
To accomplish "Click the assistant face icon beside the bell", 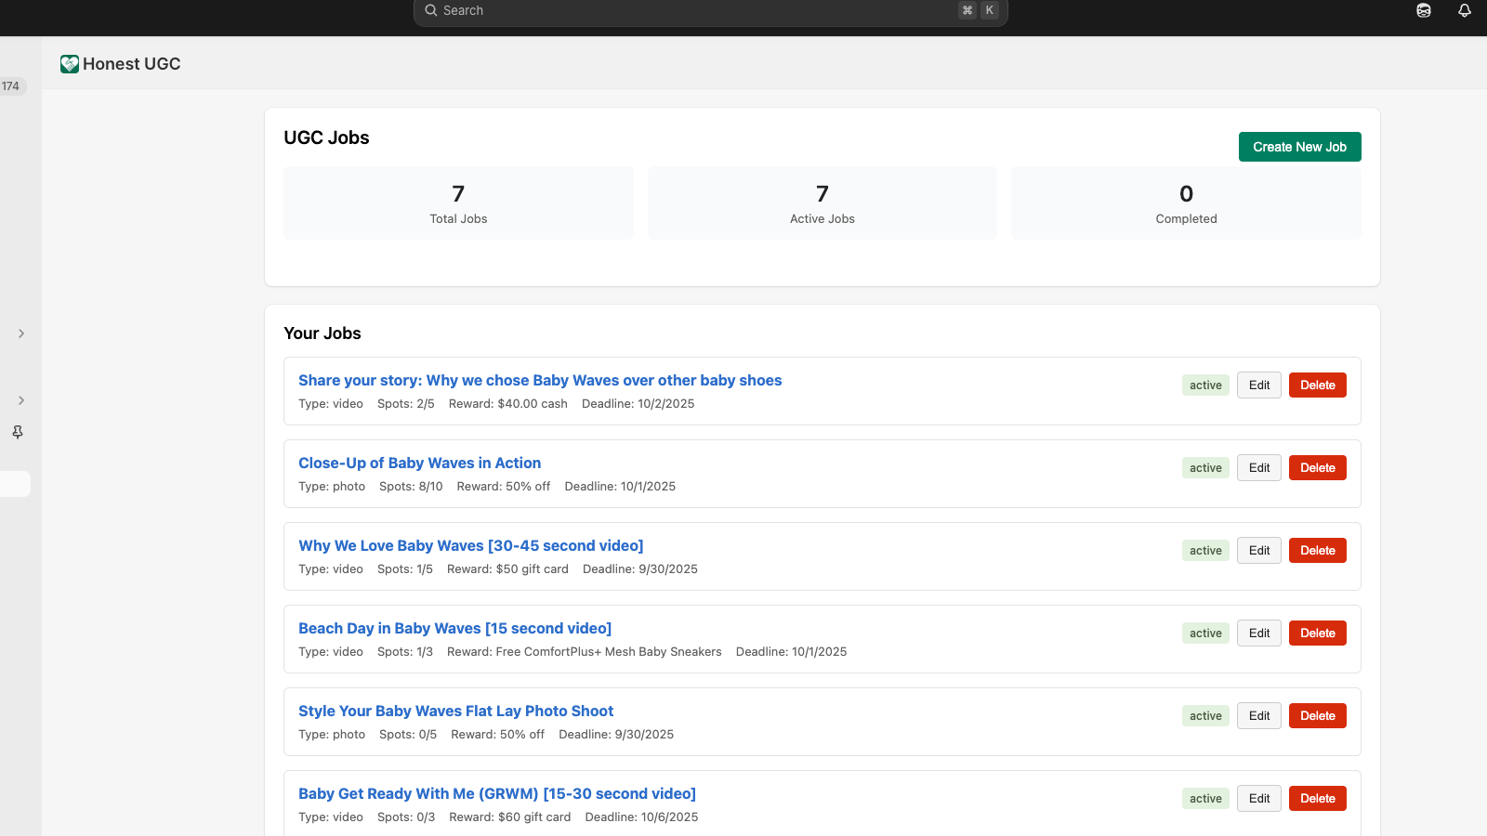I will [1423, 10].
